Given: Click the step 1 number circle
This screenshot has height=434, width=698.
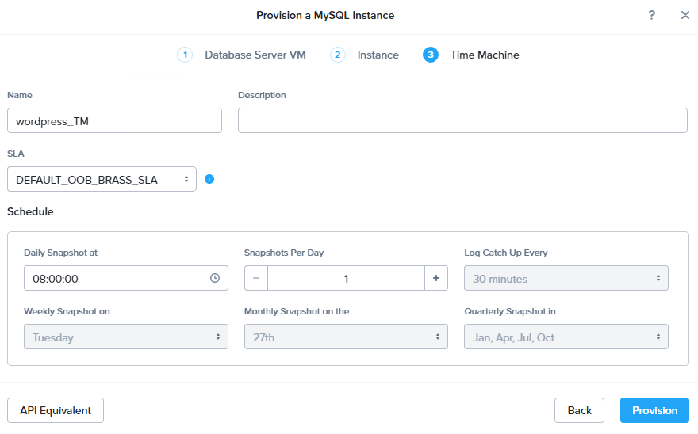Looking at the screenshot, I should click(185, 55).
